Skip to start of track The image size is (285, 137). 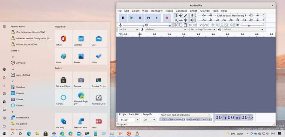(149, 18)
